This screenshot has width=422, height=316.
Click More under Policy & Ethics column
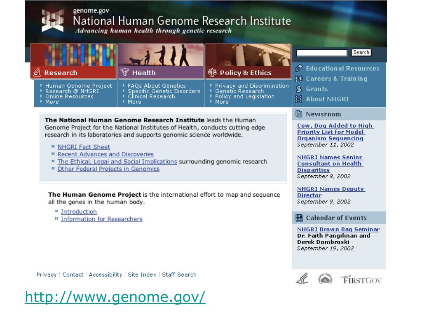222,102
